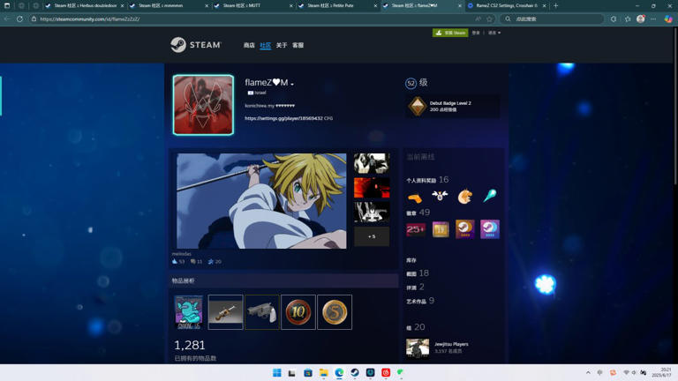678x381 pixels.
Task: Switch to the Steam 社区 MUTT browser tab
Action: [253, 5]
